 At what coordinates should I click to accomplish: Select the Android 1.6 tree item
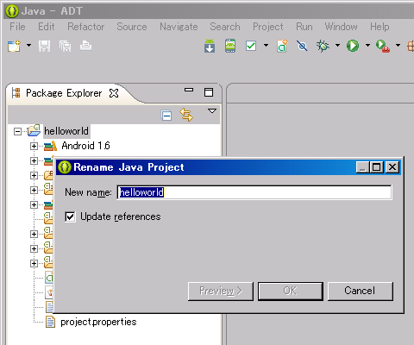click(85, 146)
